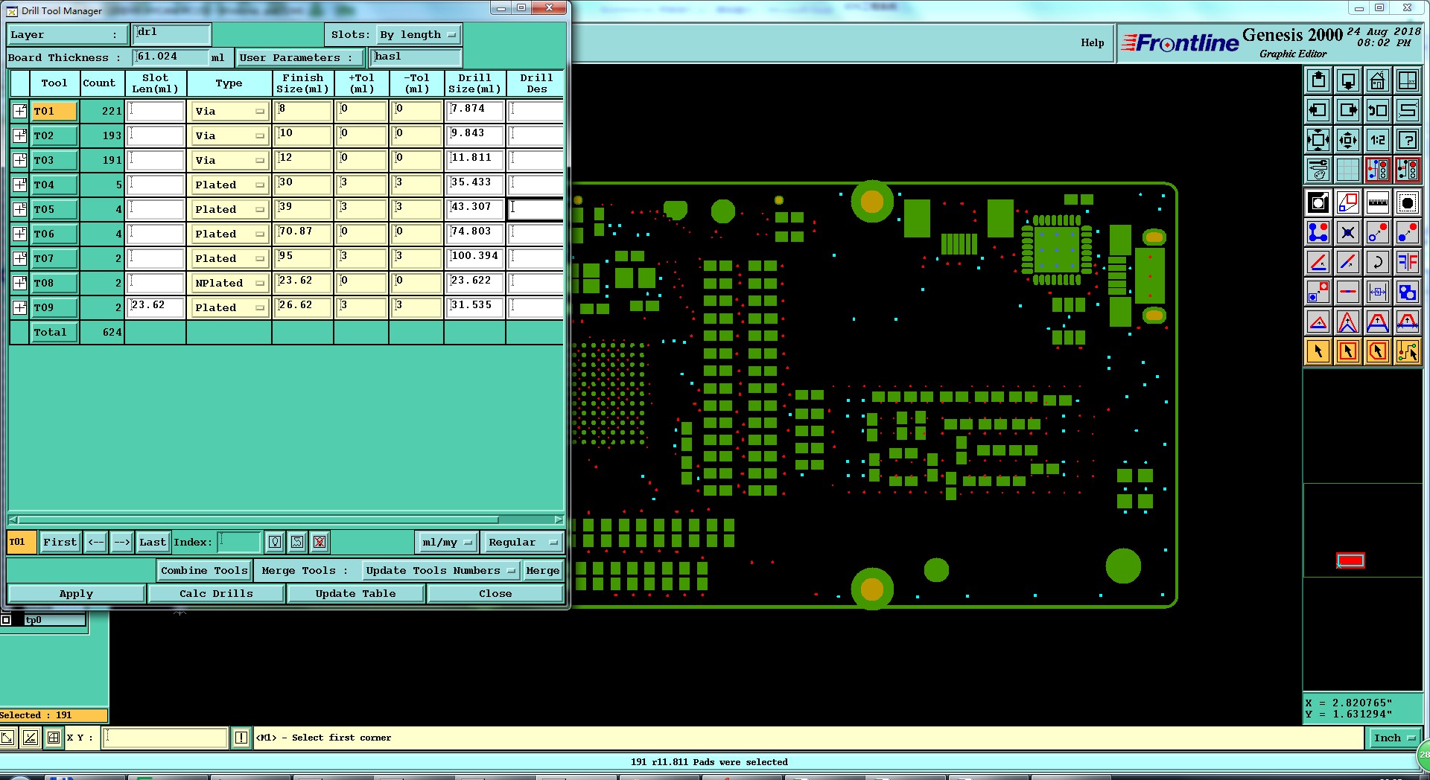Click the T09 Slot Len field
The image size is (1430, 780).
click(x=156, y=307)
